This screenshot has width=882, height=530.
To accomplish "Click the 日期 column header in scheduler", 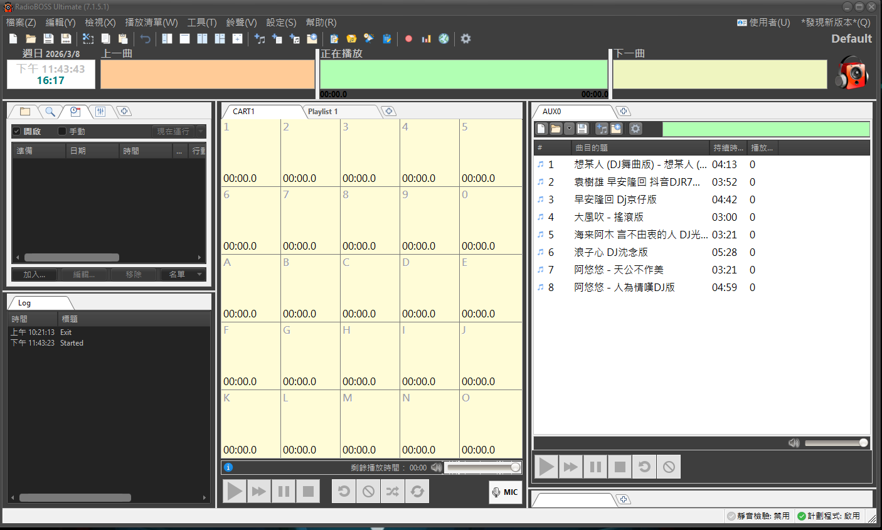I will (92, 151).
